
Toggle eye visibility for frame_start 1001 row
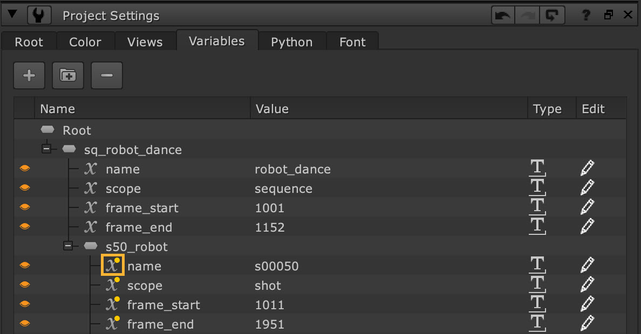tap(24, 208)
